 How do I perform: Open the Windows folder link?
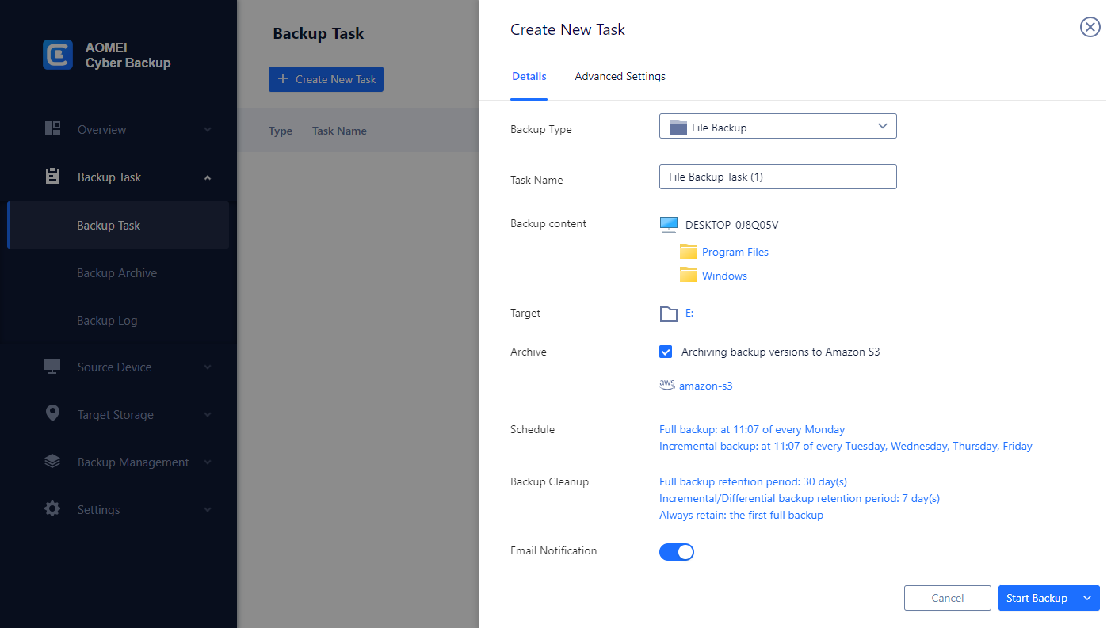[x=724, y=276]
